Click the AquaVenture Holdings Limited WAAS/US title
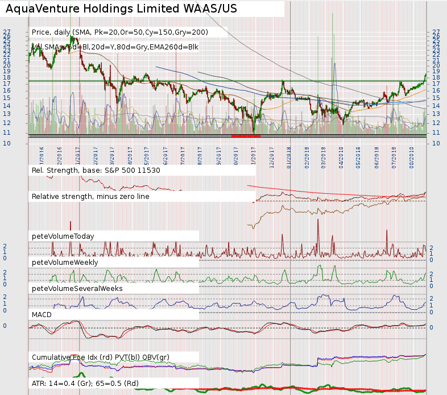 pos(121,9)
